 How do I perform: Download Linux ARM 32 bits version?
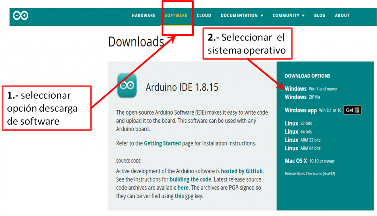303,140
